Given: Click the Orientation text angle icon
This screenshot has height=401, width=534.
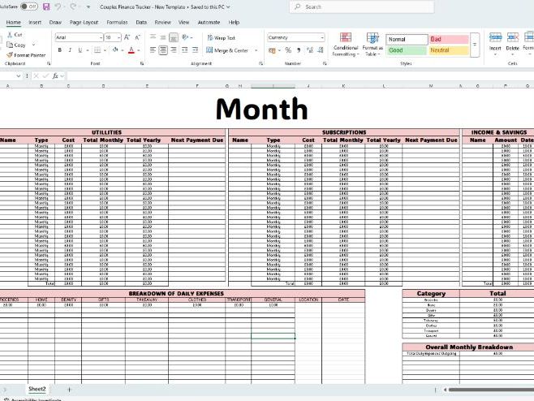Looking at the screenshot, I should click(x=185, y=37).
